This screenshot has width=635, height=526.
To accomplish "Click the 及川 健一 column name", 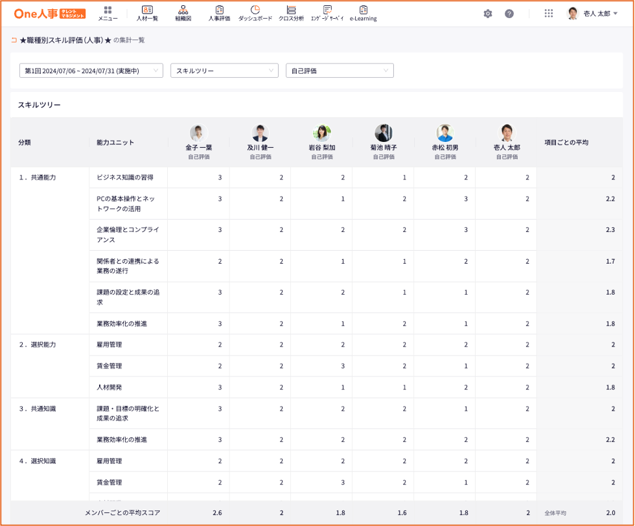I will [260, 148].
